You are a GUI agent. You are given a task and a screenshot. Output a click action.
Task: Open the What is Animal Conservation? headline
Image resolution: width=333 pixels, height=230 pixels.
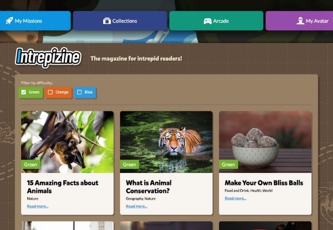(x=149, y=187)
